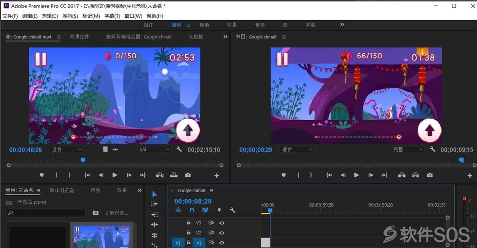This screenshot has width=477, height=248.
Task: Toggle V1 source patching button
Action: point(178,243)
